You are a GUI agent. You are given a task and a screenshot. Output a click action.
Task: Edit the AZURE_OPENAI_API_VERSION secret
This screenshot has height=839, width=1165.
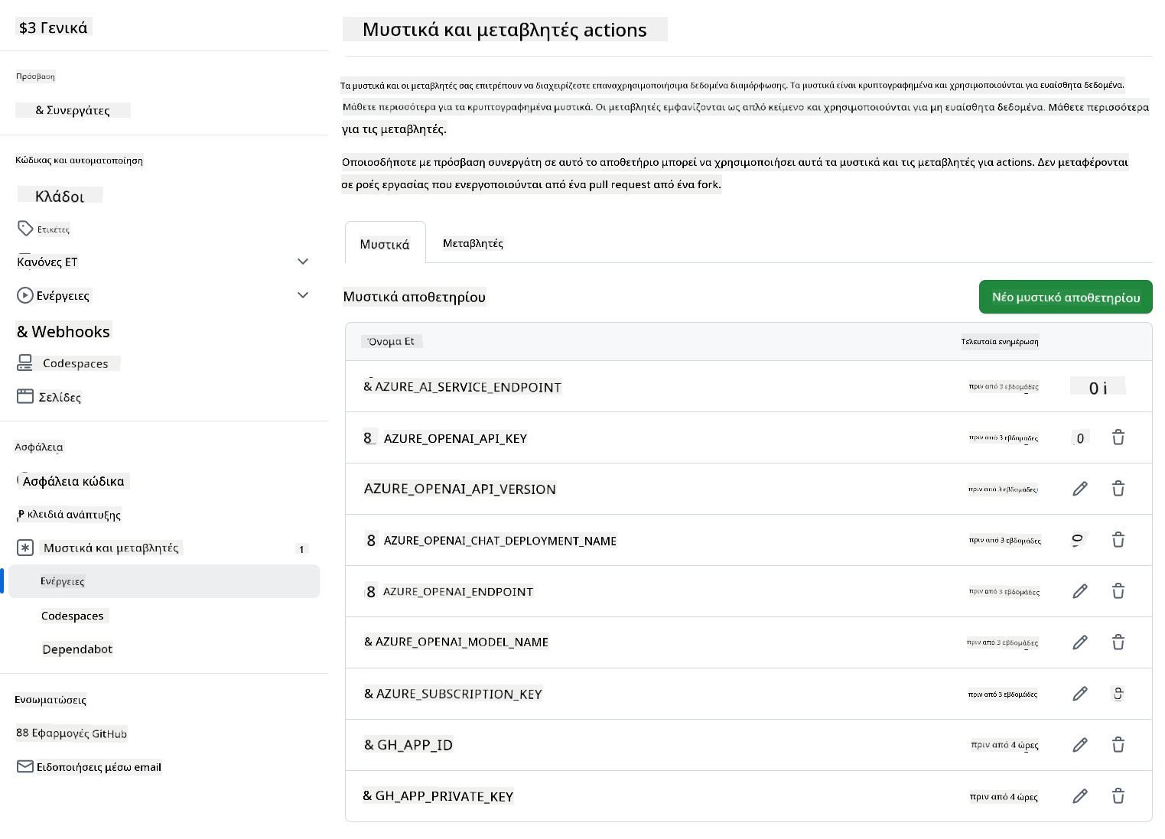coord(1080,489)
